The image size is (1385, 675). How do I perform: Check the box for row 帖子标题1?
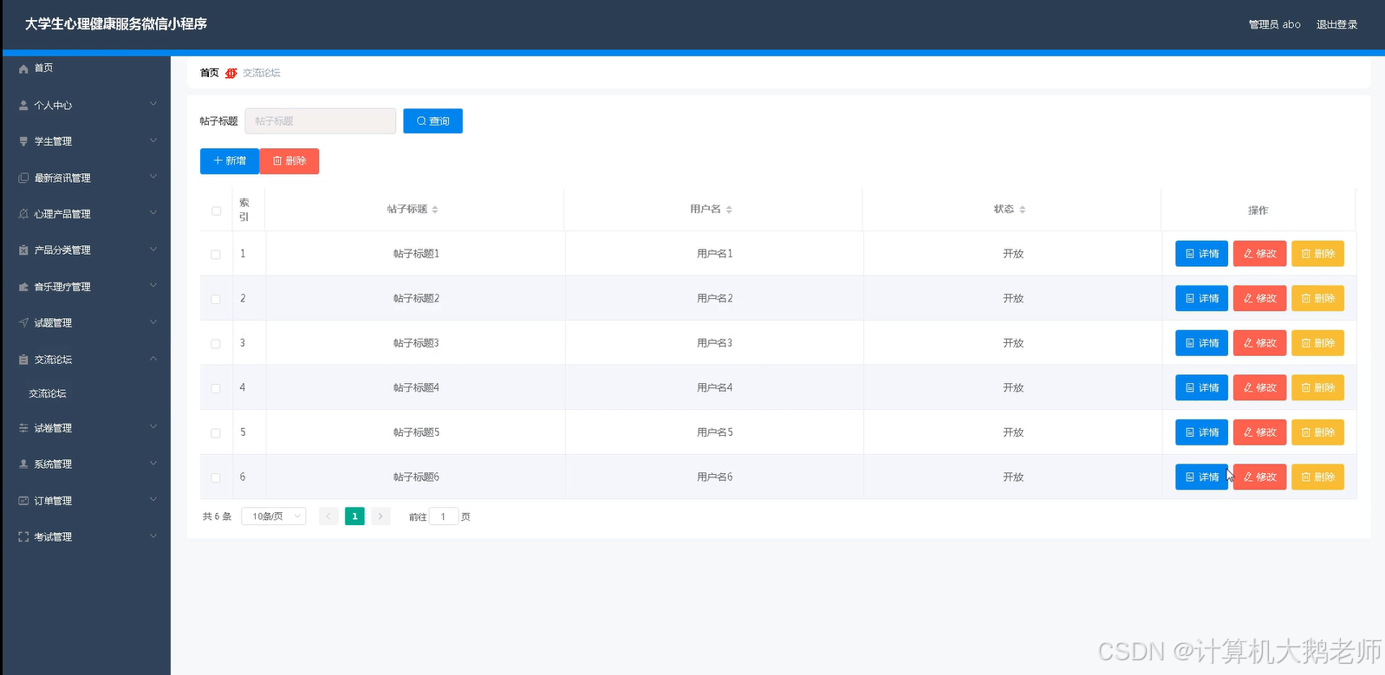216,255
